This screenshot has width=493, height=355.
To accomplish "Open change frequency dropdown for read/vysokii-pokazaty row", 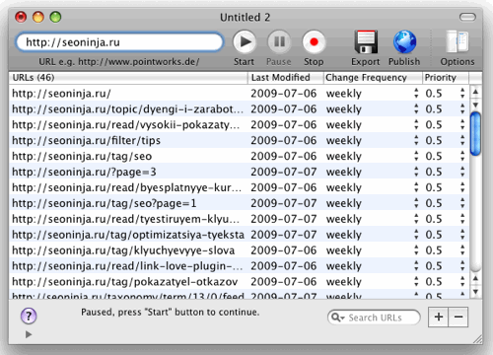I will [x=416, y=124].
